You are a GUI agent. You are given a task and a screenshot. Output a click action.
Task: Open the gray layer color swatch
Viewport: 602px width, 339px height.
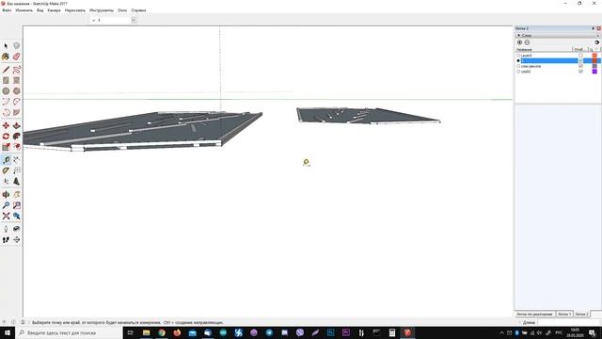(594, 66)
